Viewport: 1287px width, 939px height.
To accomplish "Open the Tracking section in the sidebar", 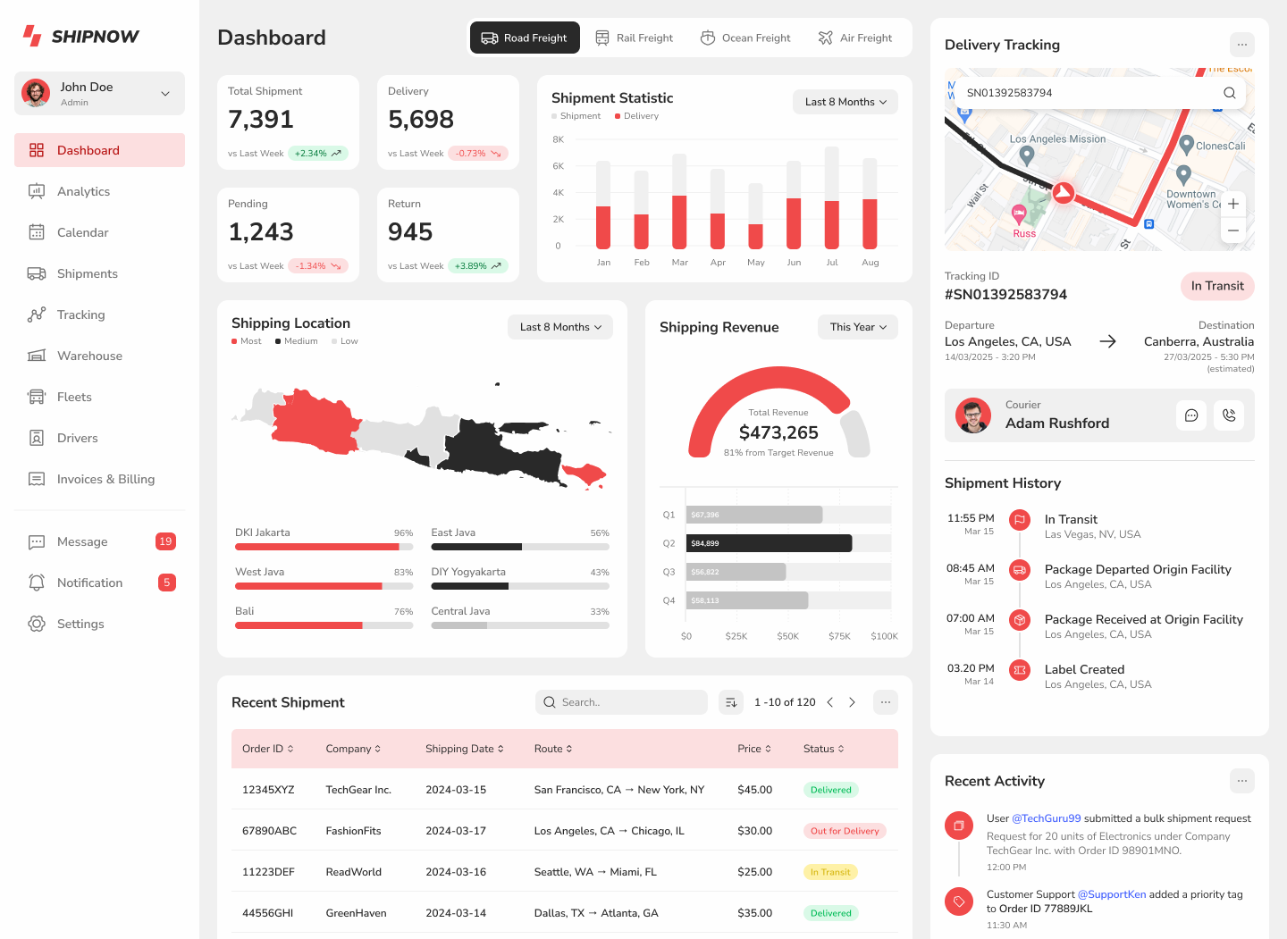I will click(x=80, y=314).
